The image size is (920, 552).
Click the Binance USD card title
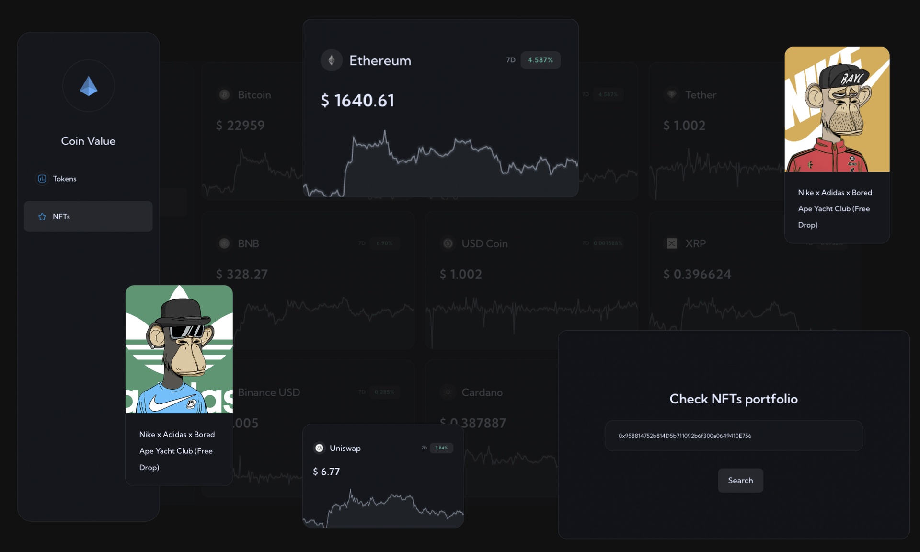tap(269, 392)
